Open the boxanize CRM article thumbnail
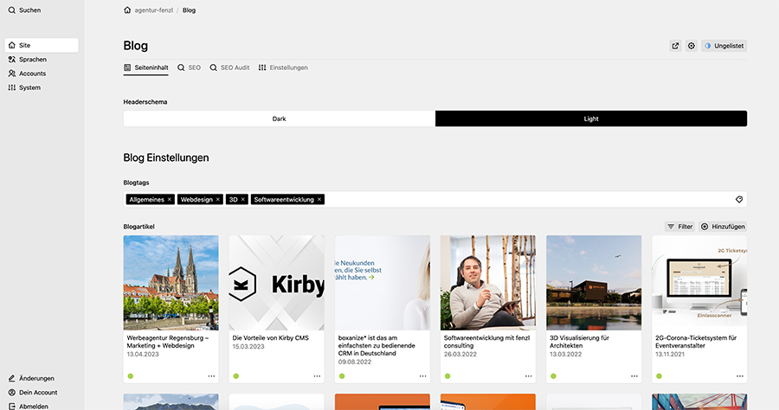This screenshot has height=410, width=779. tap(383, 283)
